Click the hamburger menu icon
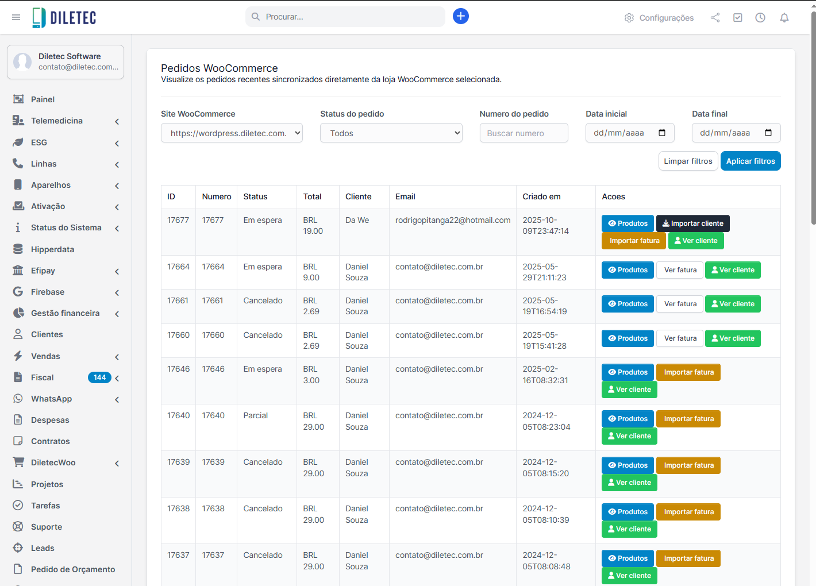The width and height of the screenshot is (816, 586). coord(16,17)
